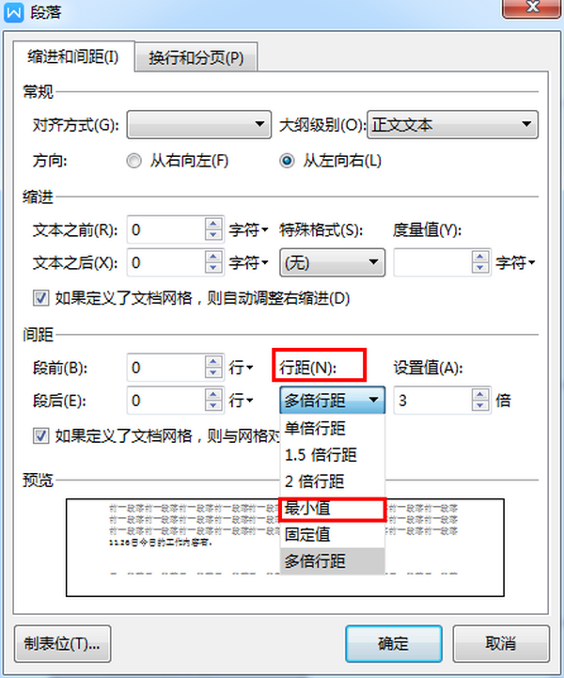This screenshot has height=678, width=564.
Task: Click the 设置值(A) input field
Action: pyautogui.click(x=433, y=401)
